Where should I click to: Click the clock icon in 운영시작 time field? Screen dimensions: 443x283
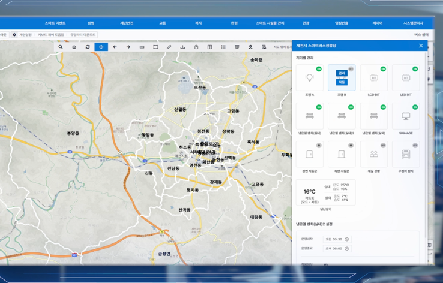point(347,239)
